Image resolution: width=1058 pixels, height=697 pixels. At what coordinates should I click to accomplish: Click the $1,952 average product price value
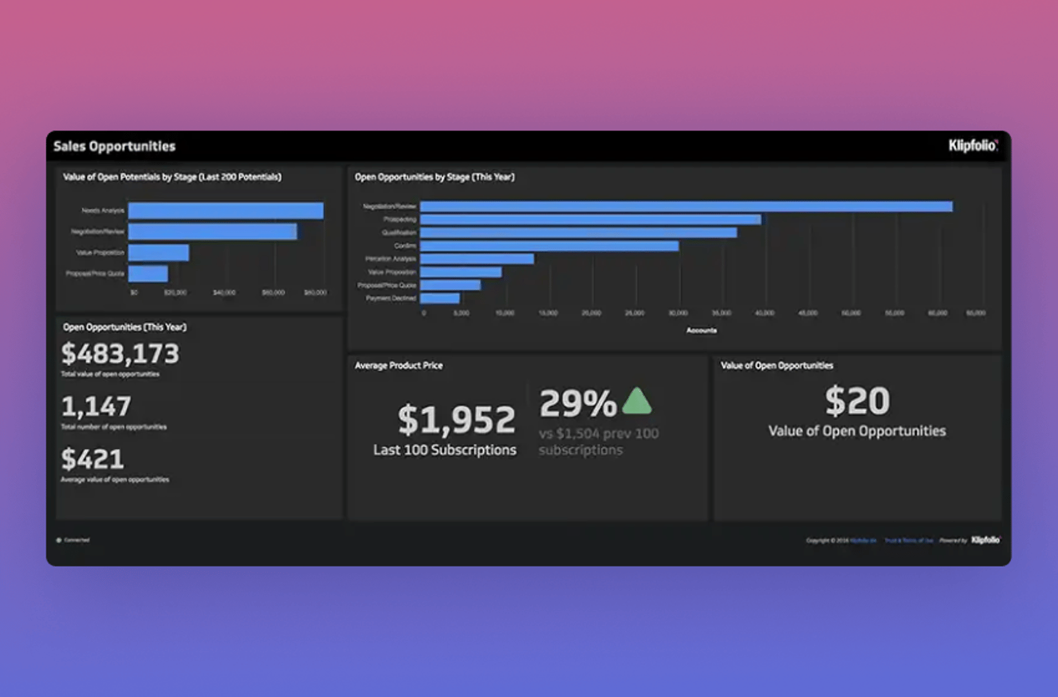[x=456, y=420]
